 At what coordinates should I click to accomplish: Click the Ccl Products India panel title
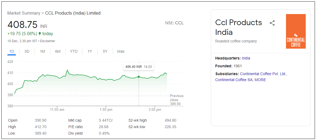[238, 27]
